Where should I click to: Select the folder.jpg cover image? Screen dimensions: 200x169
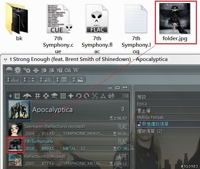(175, 18)
